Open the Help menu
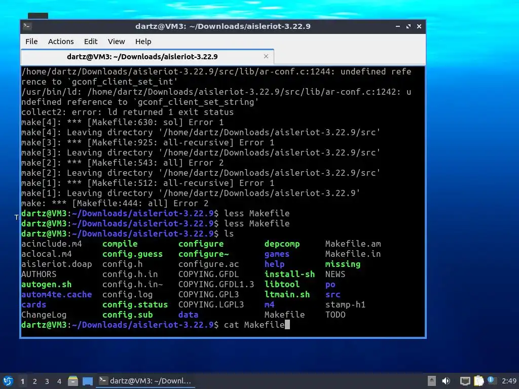 click(143, 42)
